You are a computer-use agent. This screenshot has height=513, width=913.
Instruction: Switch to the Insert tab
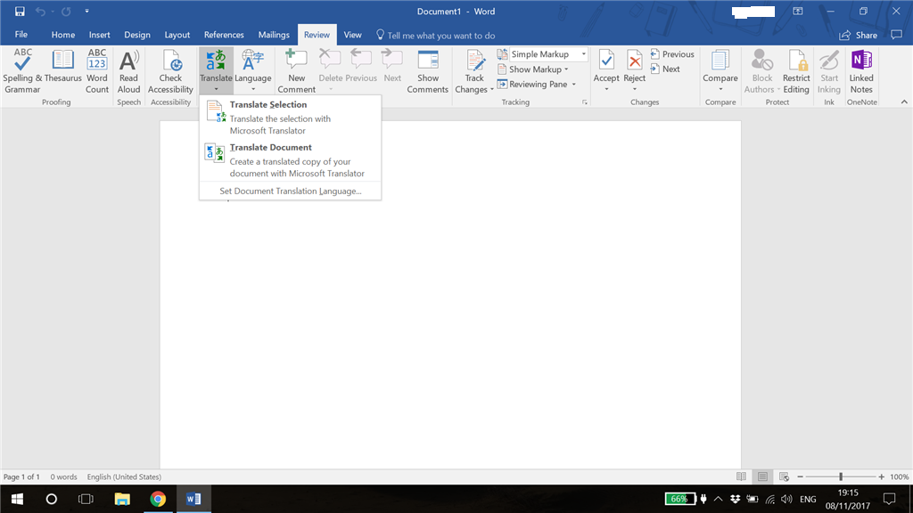pyautogui.click(x=100, y=35)
